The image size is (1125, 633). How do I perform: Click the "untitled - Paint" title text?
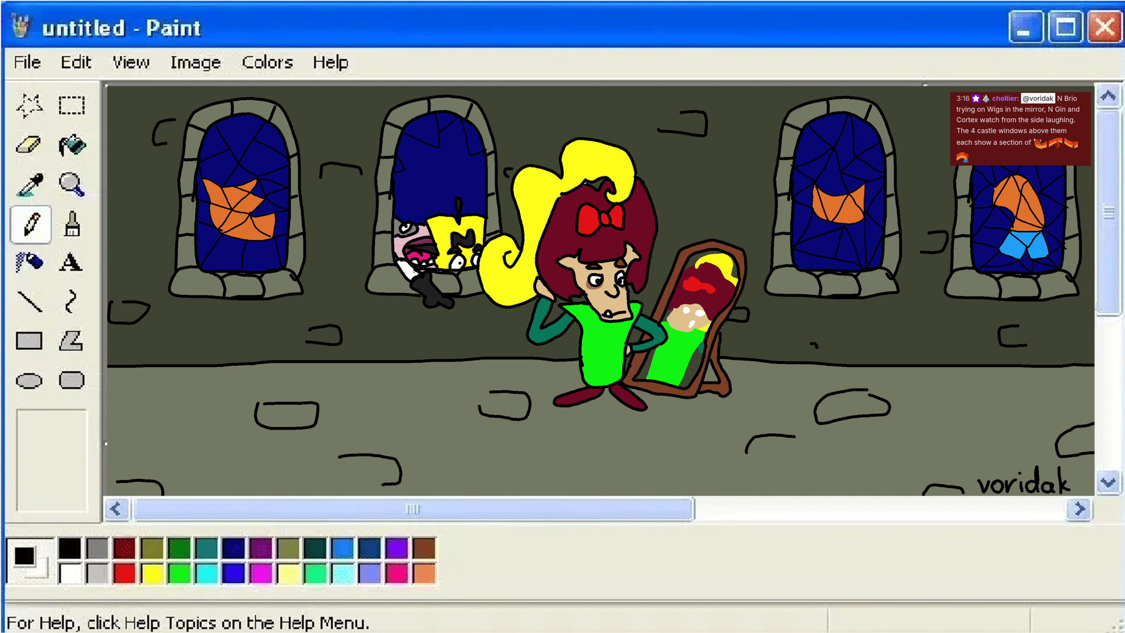[121, 28]
